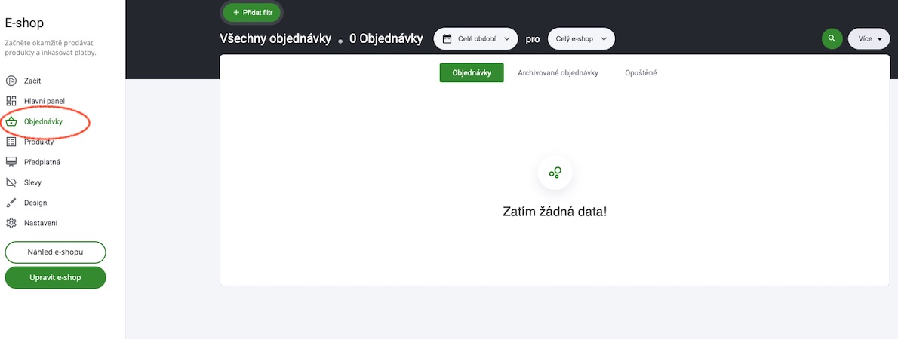
Task: Expand the Celý e-shop dropdown
Action: point(581,39)
